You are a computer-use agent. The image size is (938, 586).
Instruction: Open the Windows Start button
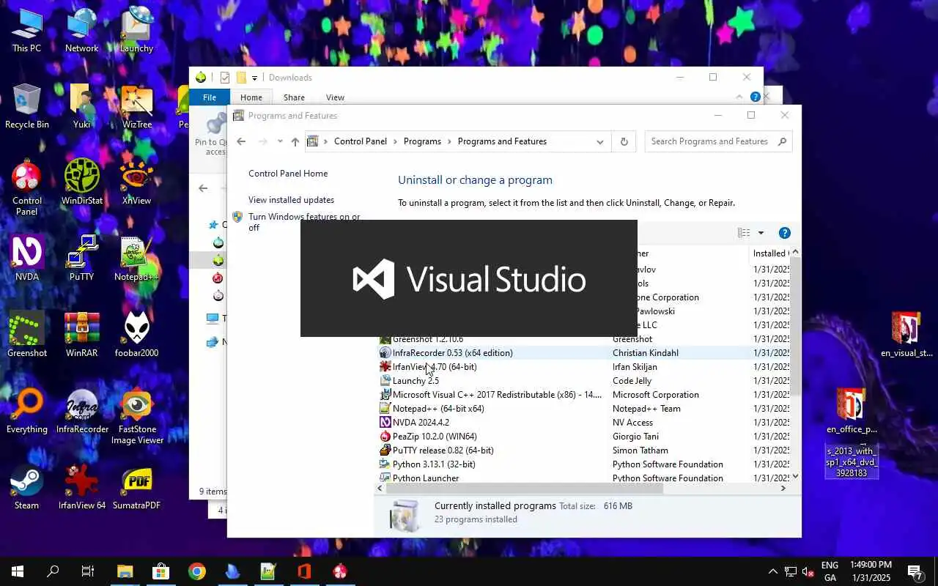coord(18,571)
